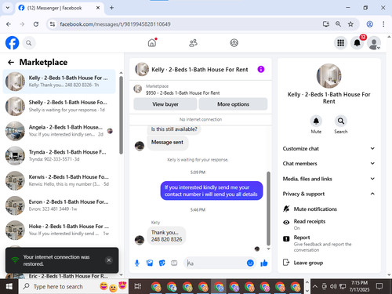Show hidden system tray icons
Screen dimensions: 392x294
(315, 286)
